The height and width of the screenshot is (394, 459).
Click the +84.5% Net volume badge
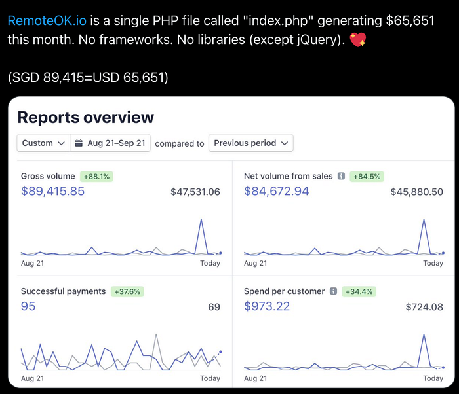point(367,177)
